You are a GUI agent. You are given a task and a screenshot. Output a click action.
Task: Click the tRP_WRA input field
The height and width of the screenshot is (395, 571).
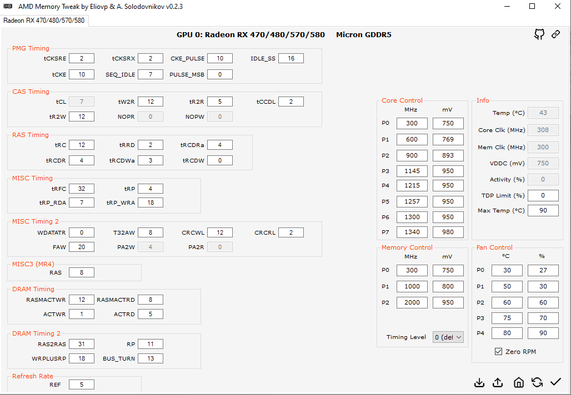coord(151,202)
